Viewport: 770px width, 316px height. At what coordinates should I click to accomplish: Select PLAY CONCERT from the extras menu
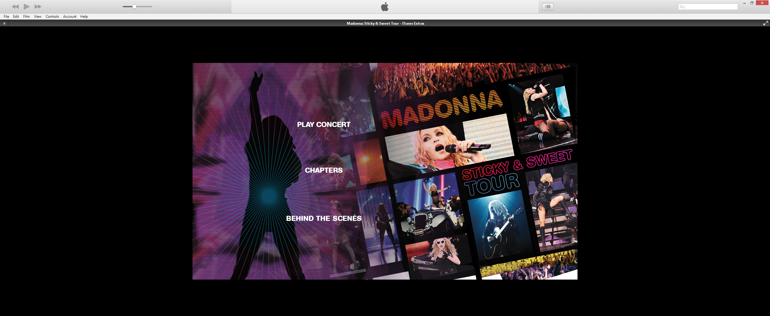pyautogui.click(x=324, y=125)
